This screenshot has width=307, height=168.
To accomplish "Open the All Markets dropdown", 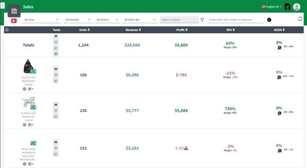I will [x=78, y=20].
